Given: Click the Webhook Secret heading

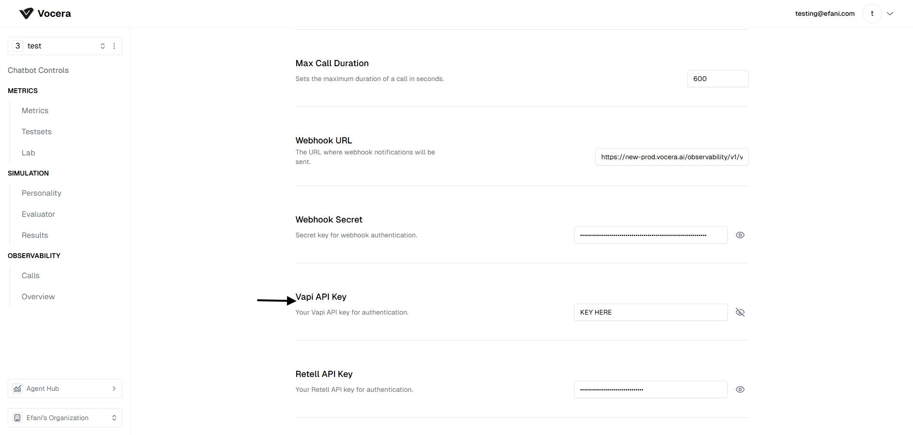Looking at the screenshot, I should [x=329, y=220].
